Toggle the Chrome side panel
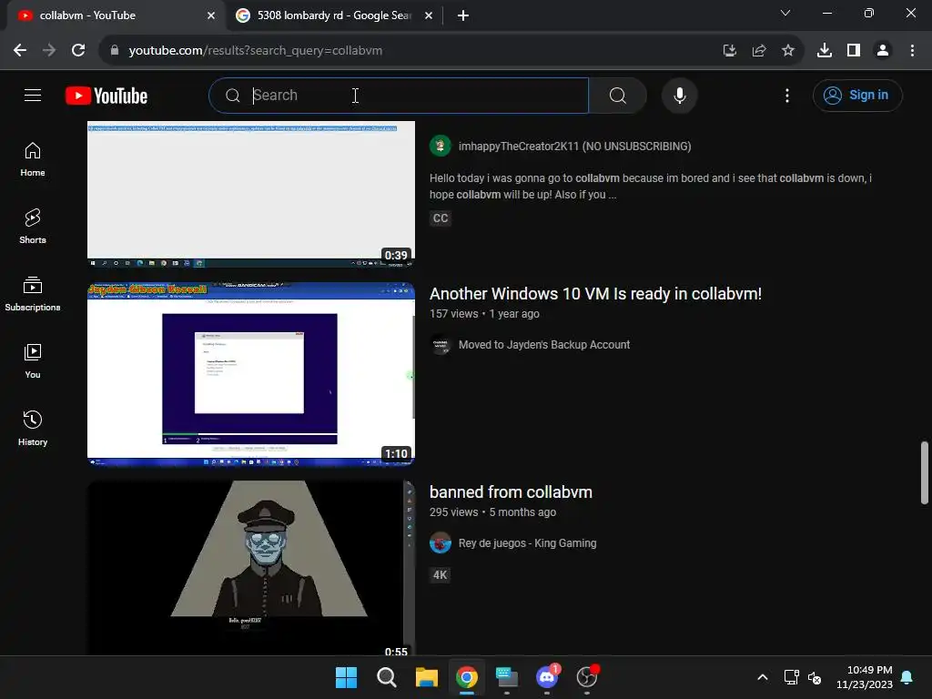The height and width of the screenshot is (699, 932). (x=854, y=51)
